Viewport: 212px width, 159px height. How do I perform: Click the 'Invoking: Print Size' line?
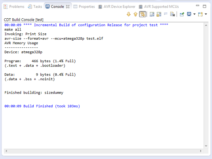tap(25, 34)
